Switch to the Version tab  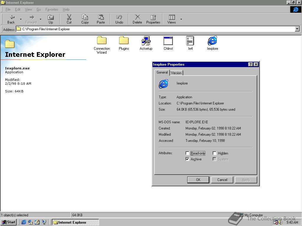click(176, 73)
